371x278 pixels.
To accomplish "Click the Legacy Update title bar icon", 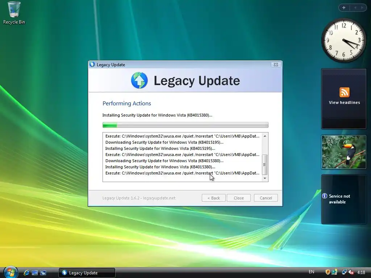I will [92, 64].
